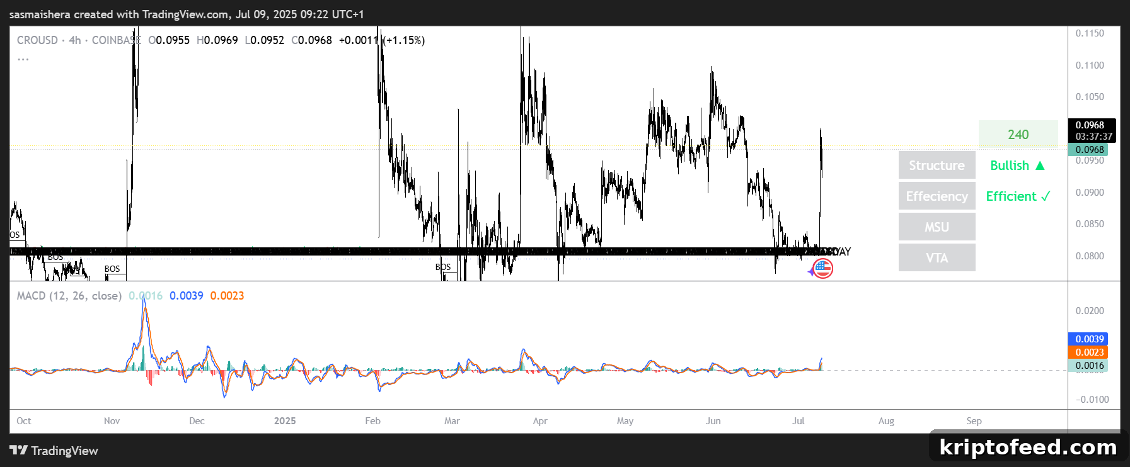The height and width of the screenshot is (467, 1130).
Task: Click the teal 0.0968 price axis label
Action: pos(1088,150)
